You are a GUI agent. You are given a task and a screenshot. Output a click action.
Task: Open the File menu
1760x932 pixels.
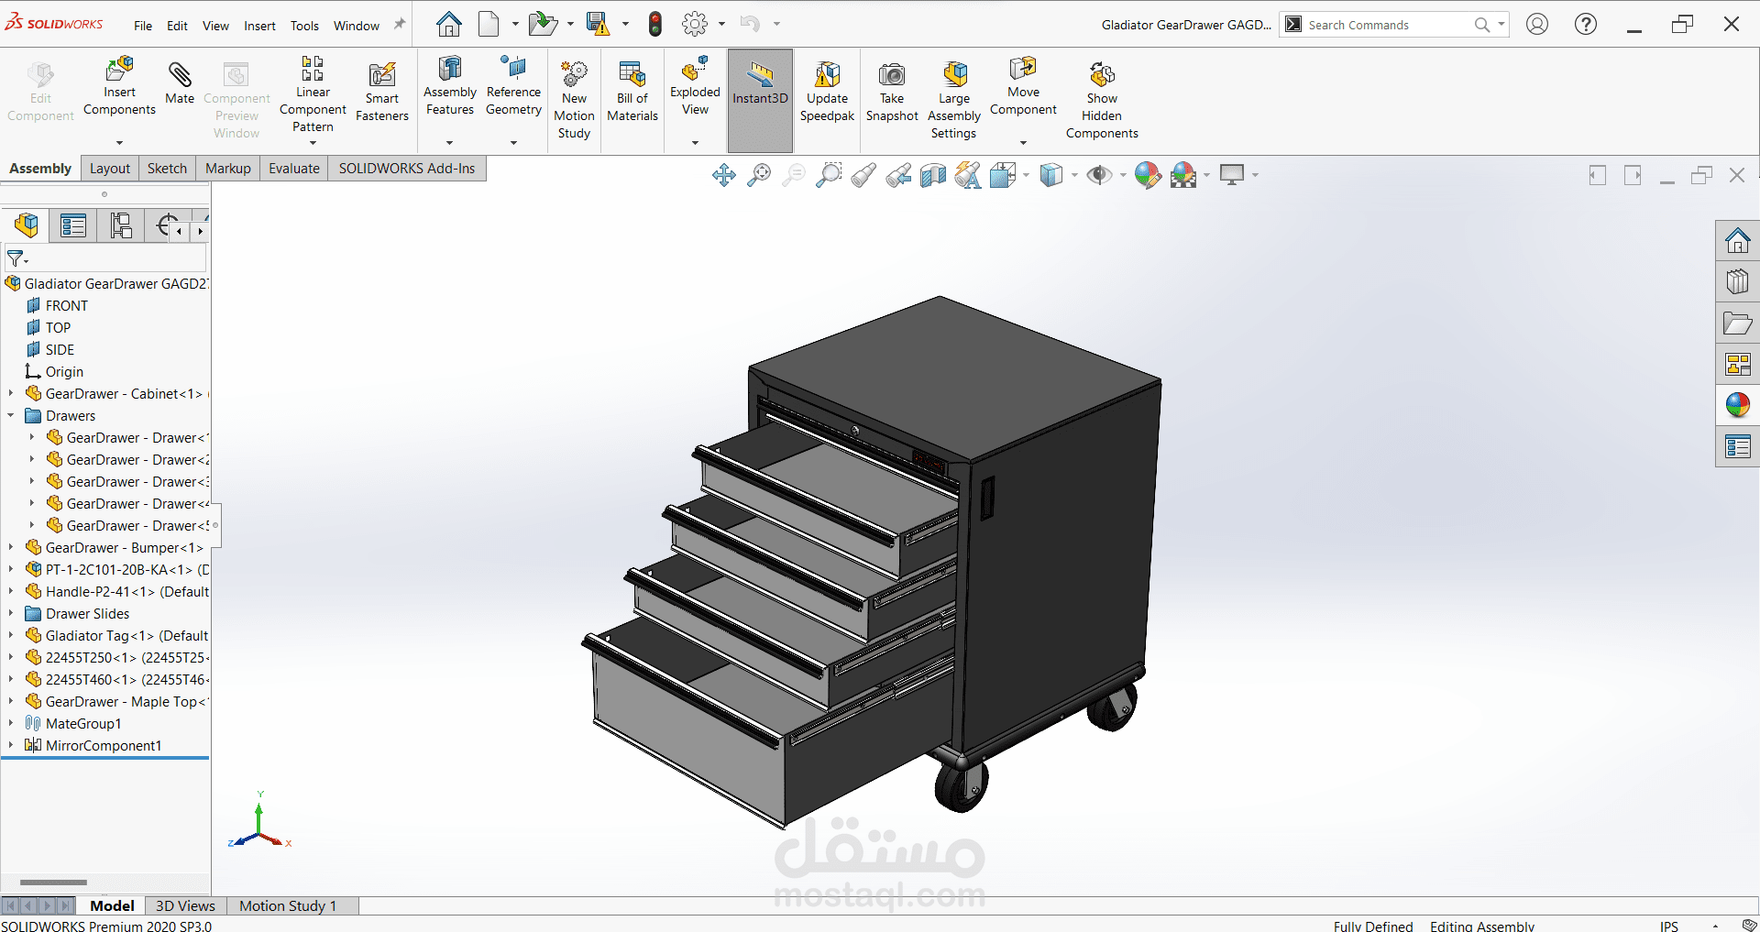tap(143, 26)
